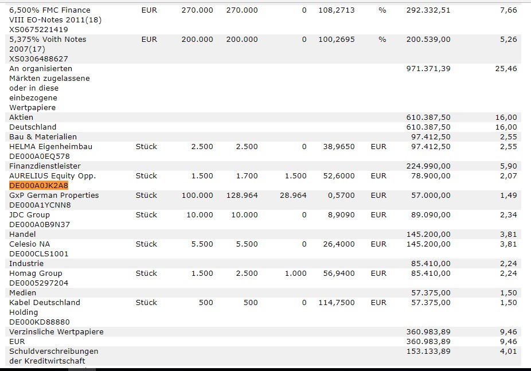The height and width of the screenshot is (371, 531).
Task: Select the Homag Group security name
Action: point(36,274)
